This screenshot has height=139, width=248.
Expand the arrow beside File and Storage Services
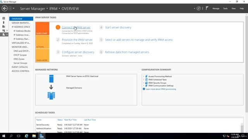pos(7,31)
